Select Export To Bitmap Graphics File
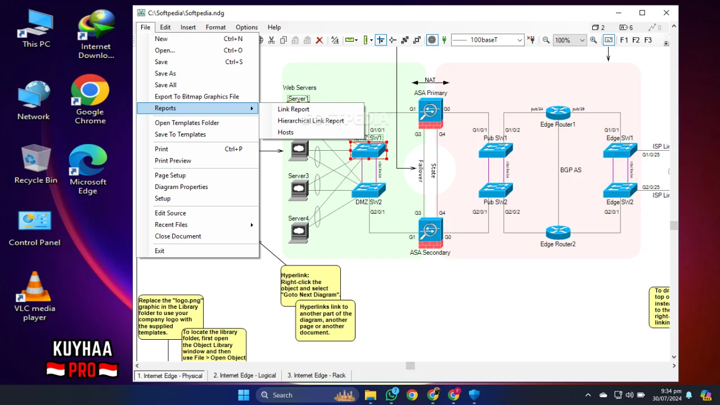This screenshot has height=405, width=720. (197, 97)
